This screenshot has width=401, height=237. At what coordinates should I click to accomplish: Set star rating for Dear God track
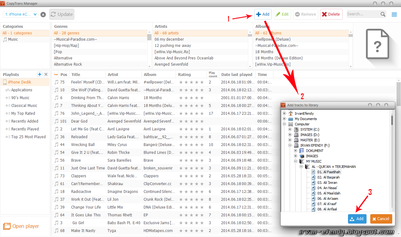[x=191, y=121]
